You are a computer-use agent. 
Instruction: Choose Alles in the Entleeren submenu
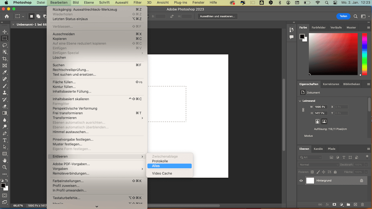click(x=169, y=166)
